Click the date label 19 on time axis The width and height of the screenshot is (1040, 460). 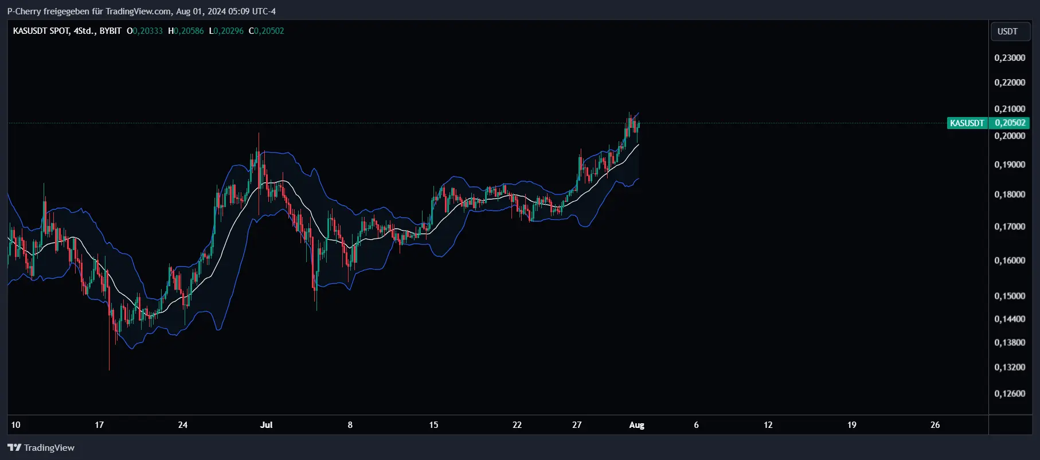point(852,425)
